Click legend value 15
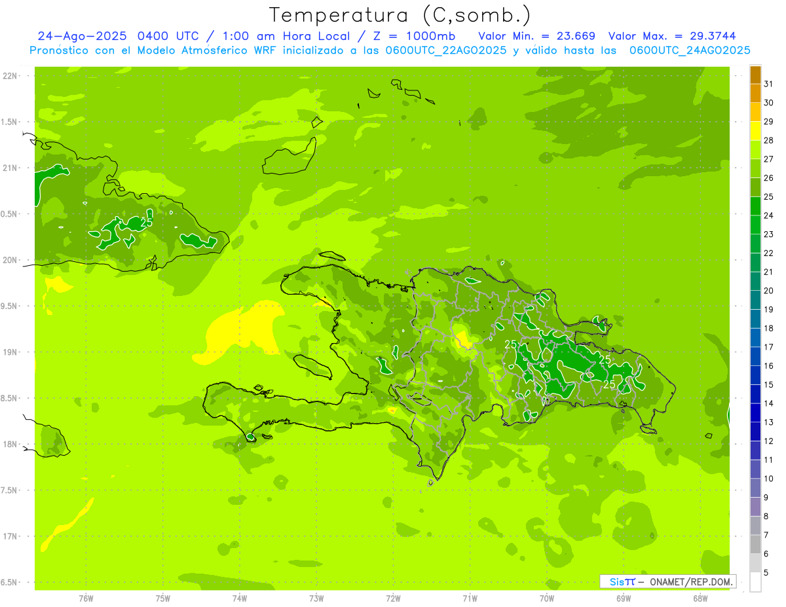The height and width of the screenshot is (607, 786). tap(768, 385)
